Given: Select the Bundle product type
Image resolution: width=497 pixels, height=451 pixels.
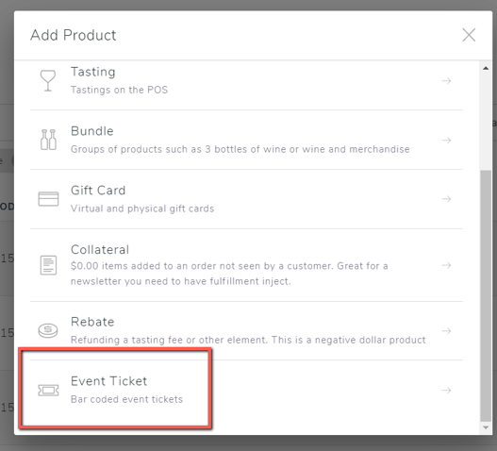Looking at the screenshot, I should (246, 140).
